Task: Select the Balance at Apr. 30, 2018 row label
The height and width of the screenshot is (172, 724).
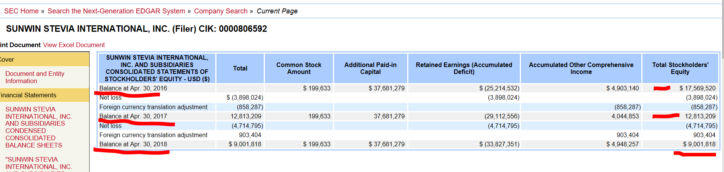Action: (x=133, y=144)
